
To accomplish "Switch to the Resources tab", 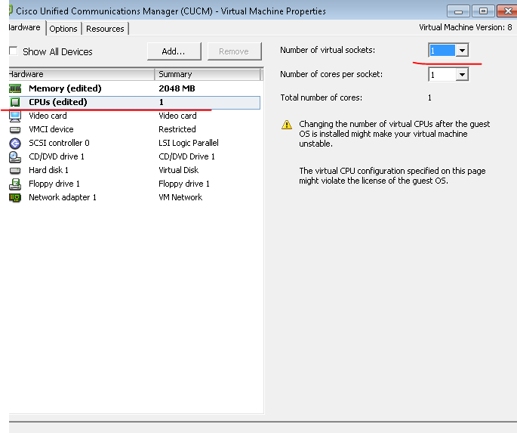I will click(105, 29).
